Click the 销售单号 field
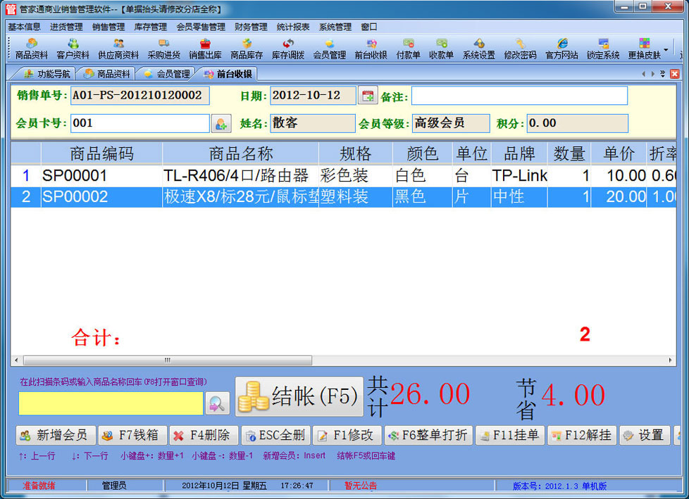Image resolution: width=689 pixels, height=499 pixels. pyautogui.click(x=140, y=96)
